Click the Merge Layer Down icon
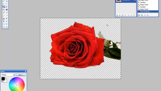This screenshot has width=161, height=91. (x=126, y=15)
